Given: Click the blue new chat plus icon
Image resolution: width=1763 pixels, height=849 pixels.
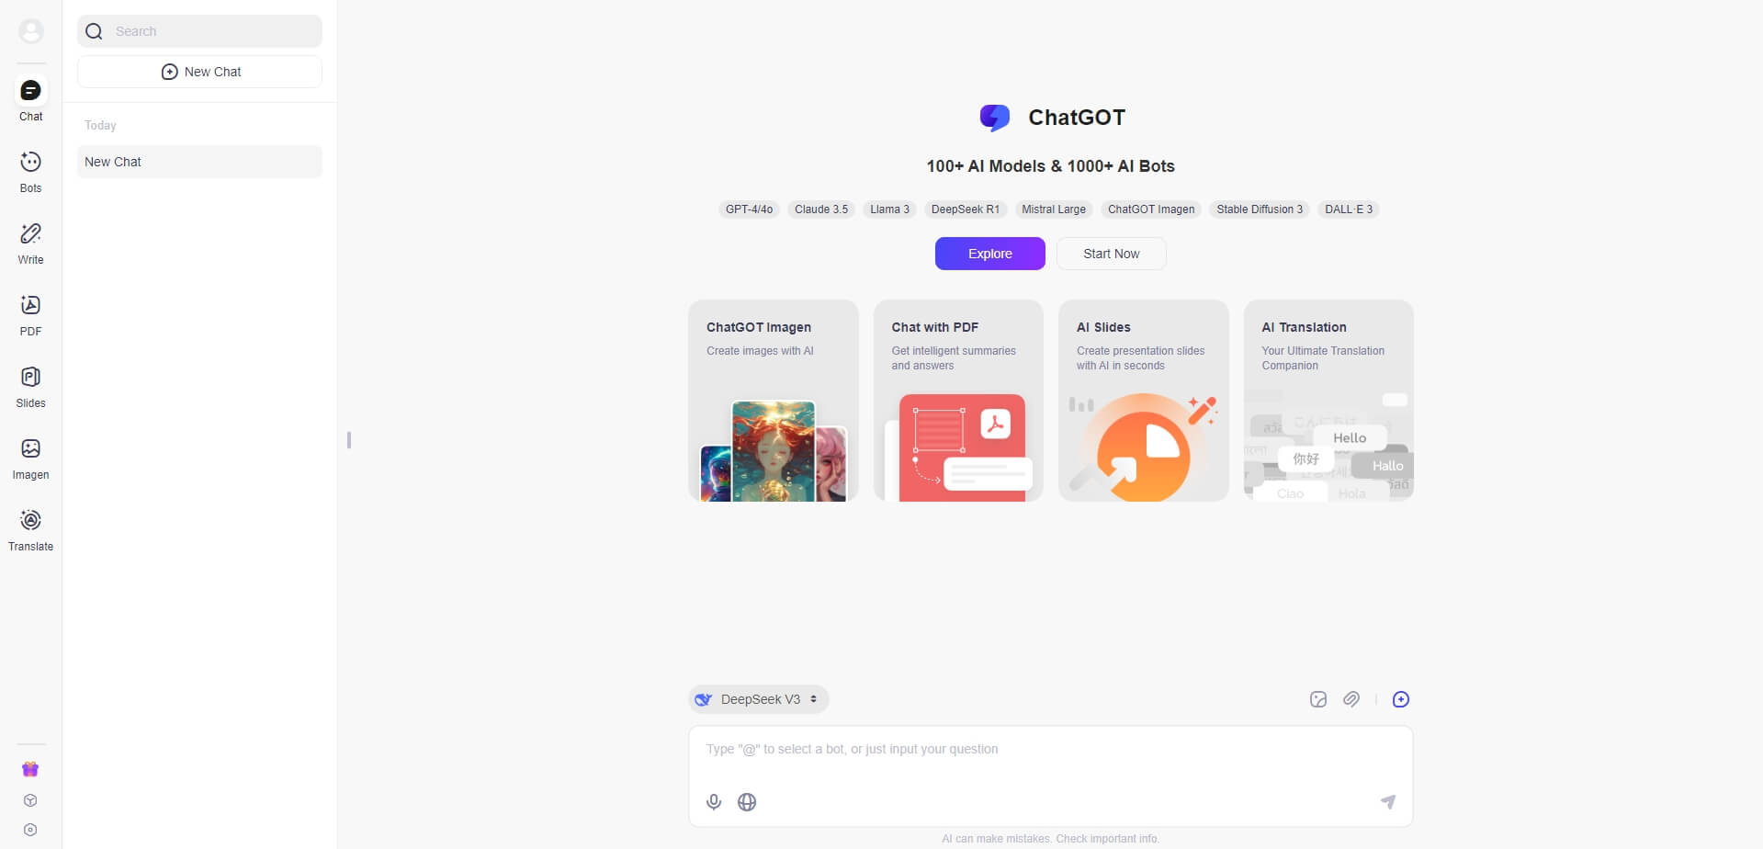Looking at the screenshot, I should pos(1401,699).
